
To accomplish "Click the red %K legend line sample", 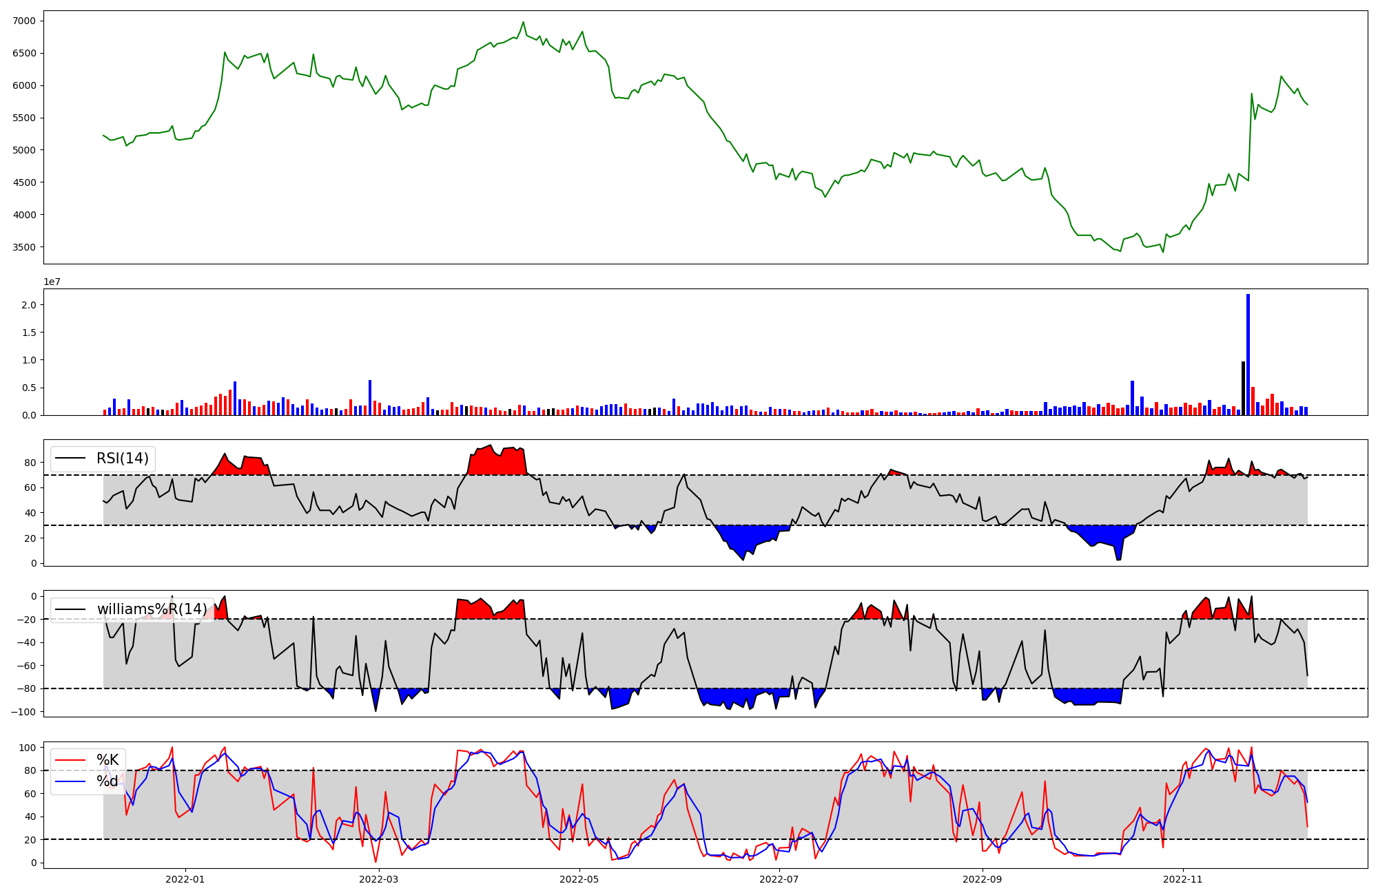I will tap(70, 760).
